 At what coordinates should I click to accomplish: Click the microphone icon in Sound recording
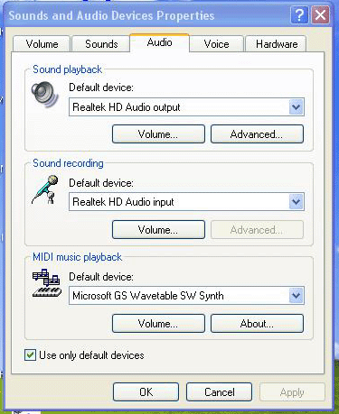point(45,190)
